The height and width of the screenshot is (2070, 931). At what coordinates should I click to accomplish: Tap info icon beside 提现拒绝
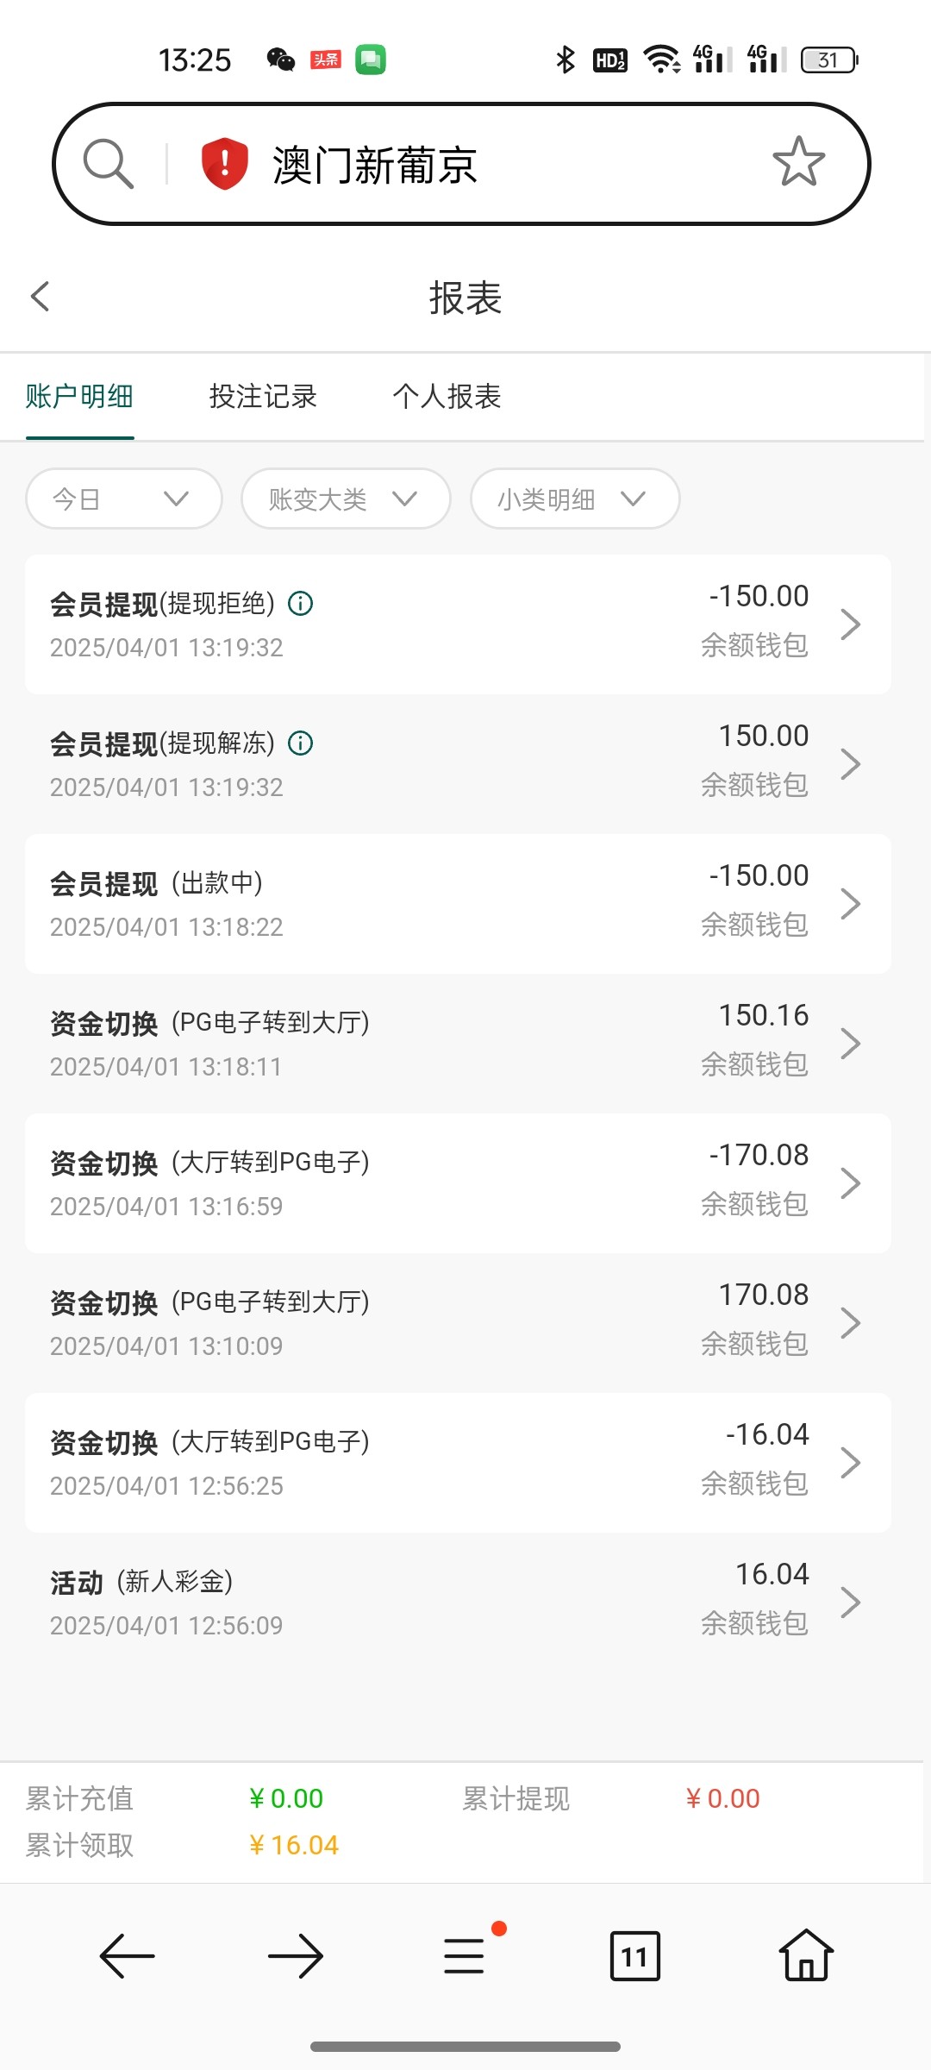301,603
